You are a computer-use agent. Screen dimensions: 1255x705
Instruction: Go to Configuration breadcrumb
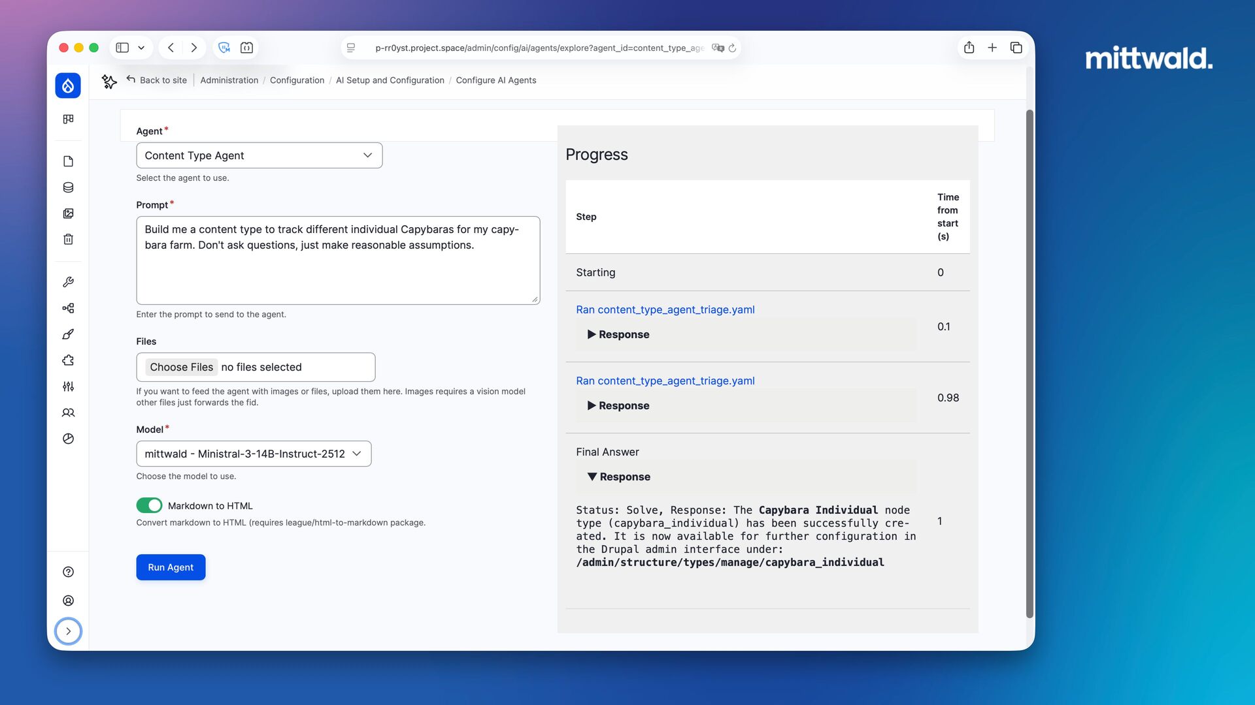coord(297,80)
